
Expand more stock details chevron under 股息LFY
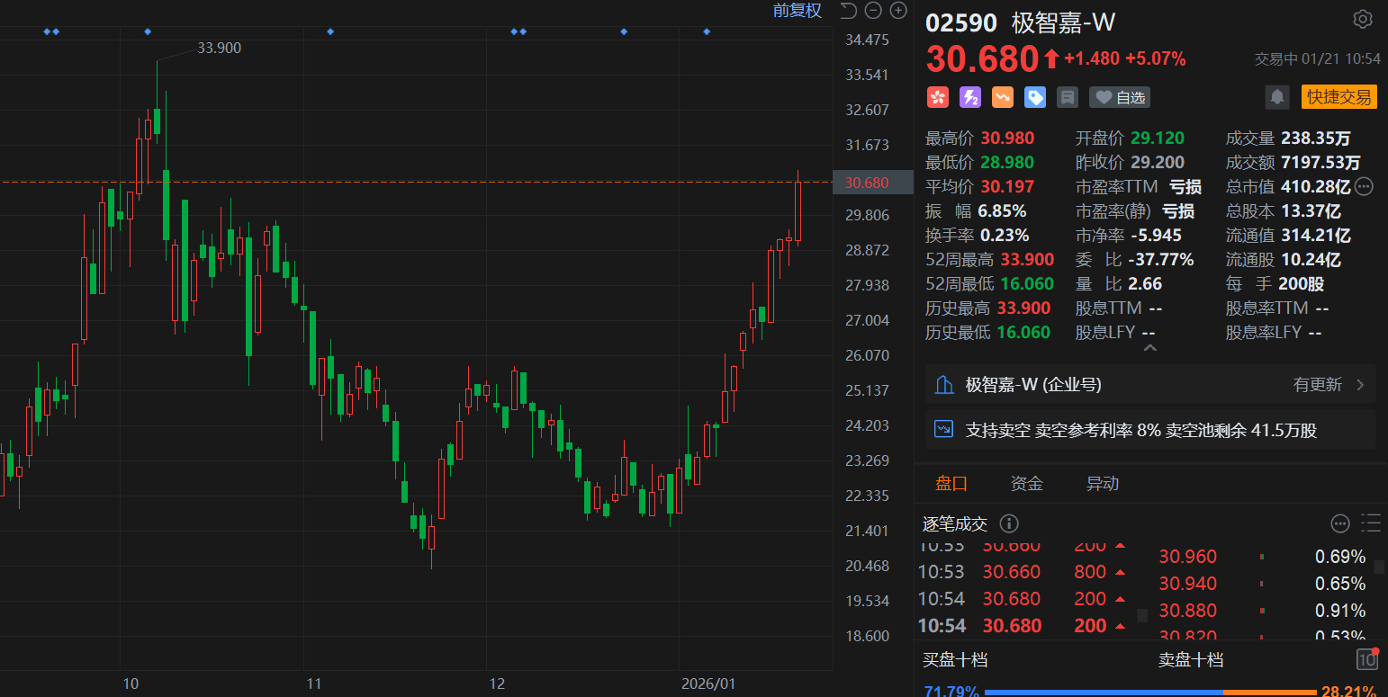[1149, 348]
